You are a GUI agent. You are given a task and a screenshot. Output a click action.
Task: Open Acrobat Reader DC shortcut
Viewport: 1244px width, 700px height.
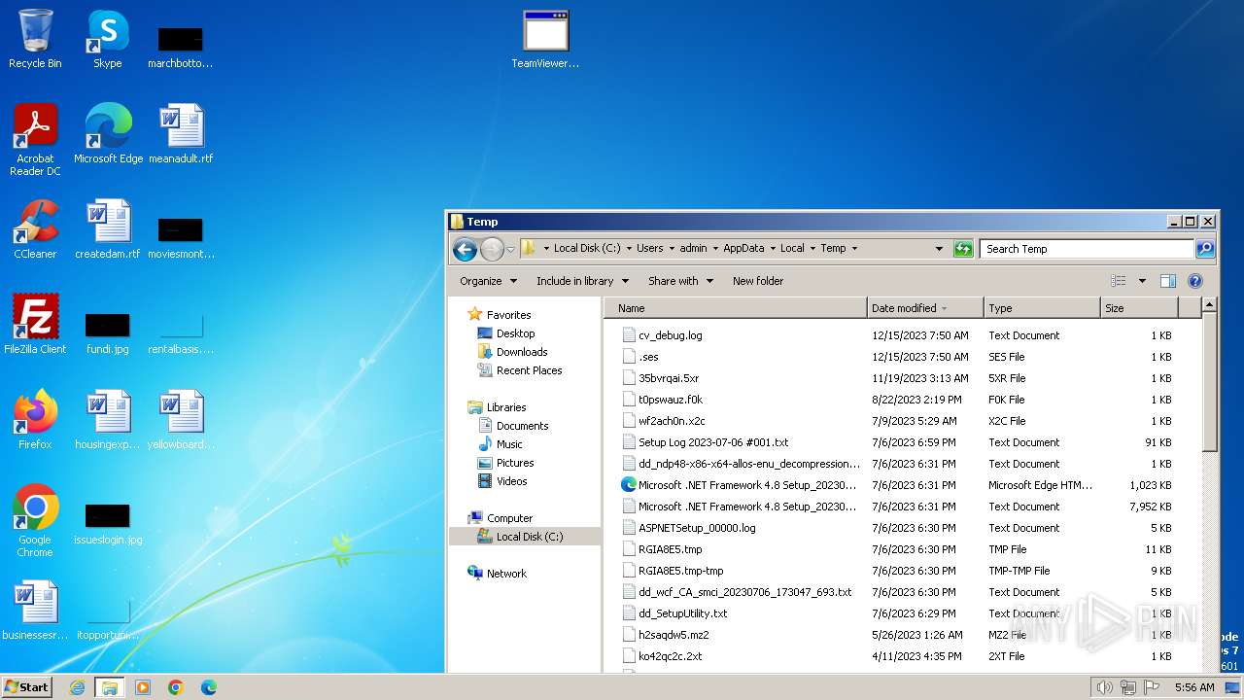coord(35,140)
